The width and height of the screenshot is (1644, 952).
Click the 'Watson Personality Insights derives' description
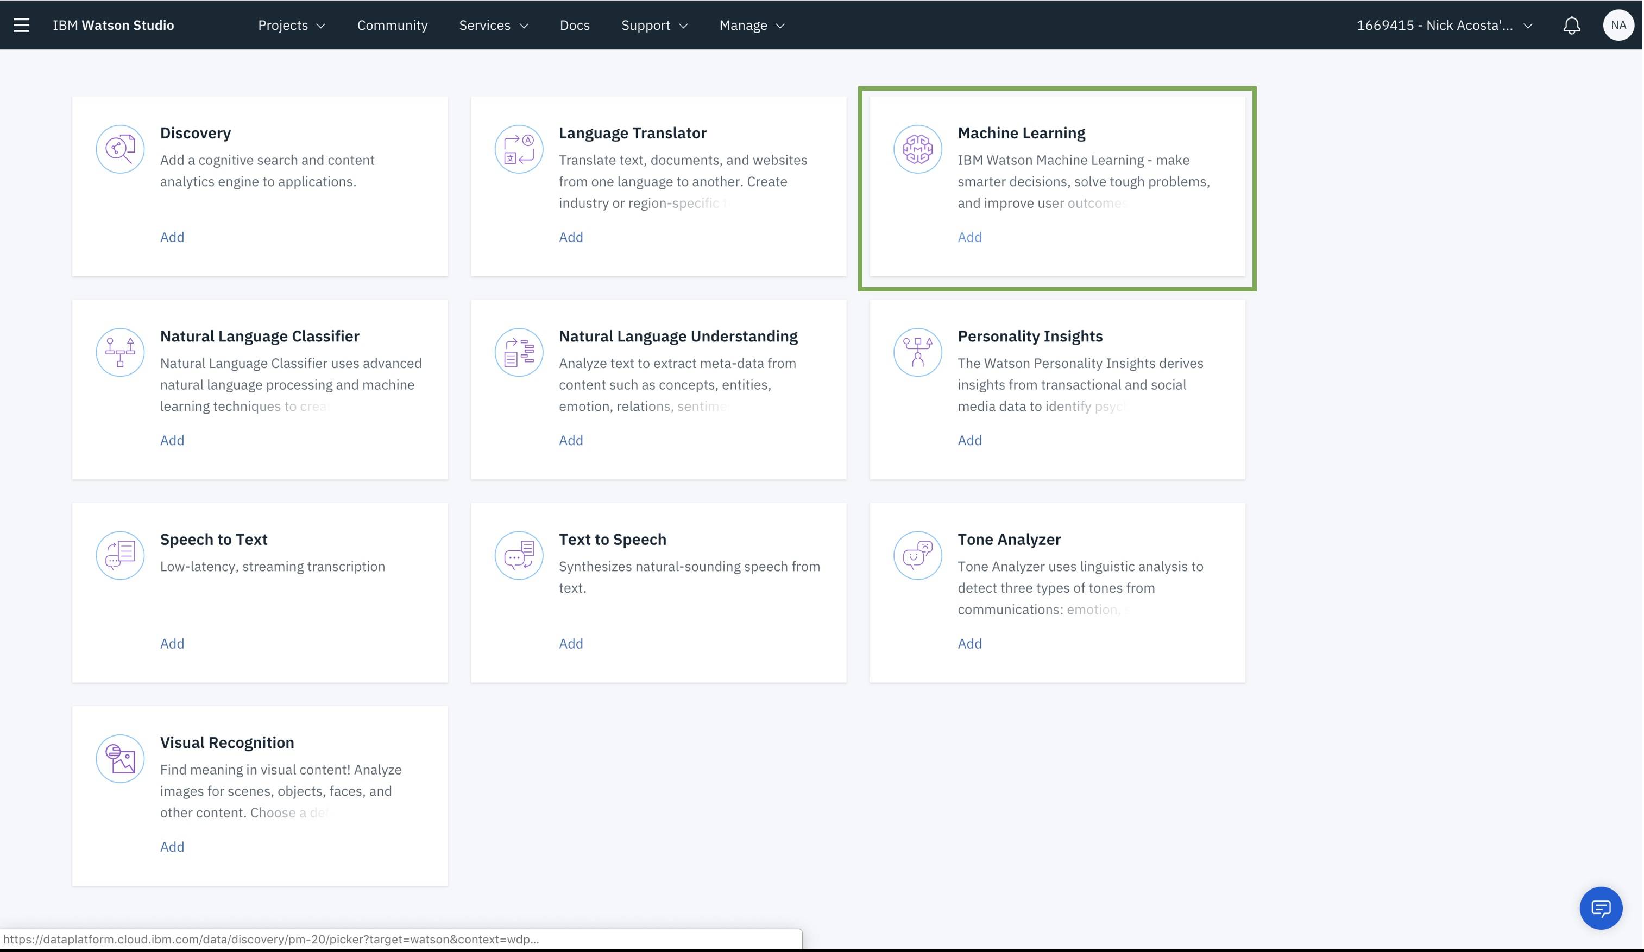1080,385
